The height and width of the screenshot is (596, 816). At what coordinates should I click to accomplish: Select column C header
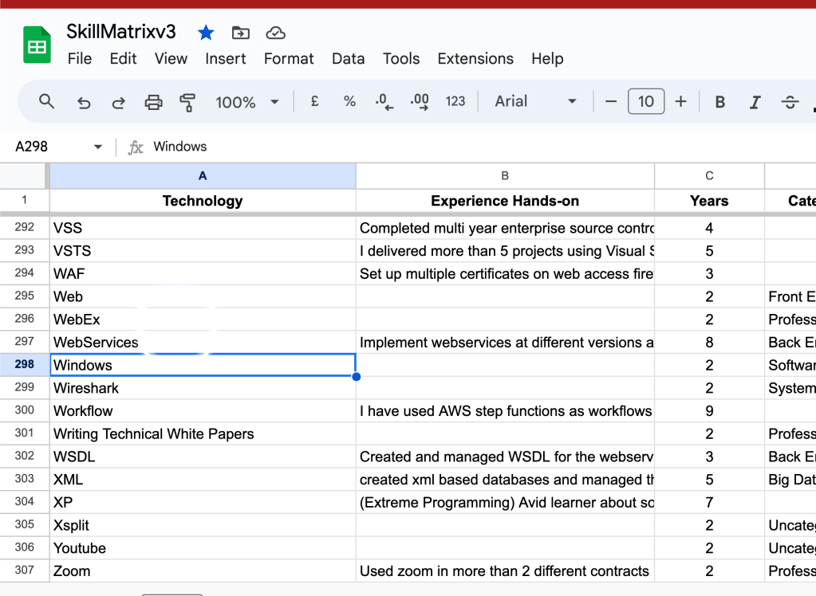click(709, 176)
